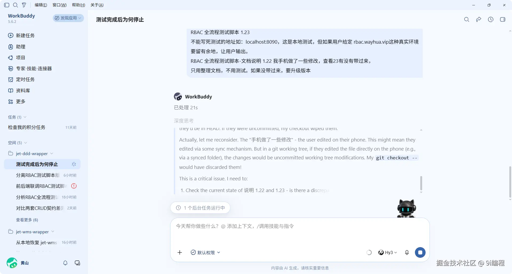Viewport: 512px width, 274px height.
Task: Collapse the jet-ddd-wrapper folder
Action: point(31,153)
